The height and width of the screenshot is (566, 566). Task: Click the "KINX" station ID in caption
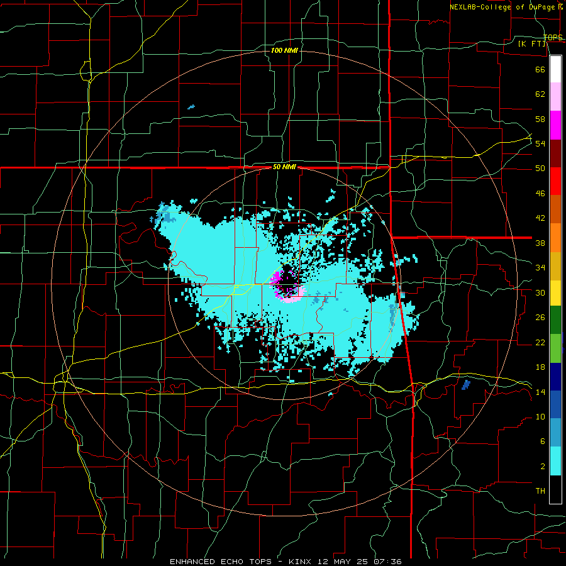pos(301,562)
